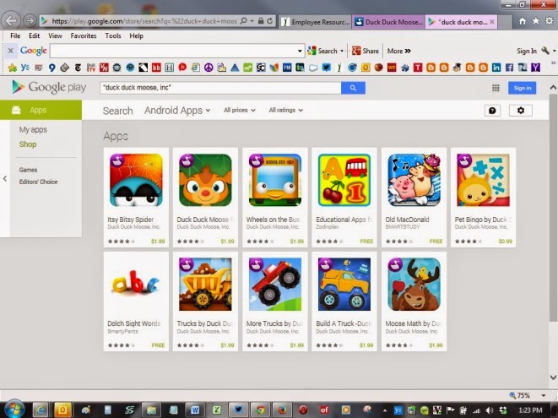
Task: Open the Wheels on the Bus app icon
Action: (x=274, y=180)
